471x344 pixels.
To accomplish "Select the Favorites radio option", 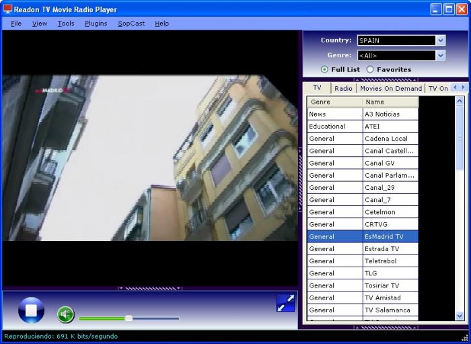I will [370, 69].
